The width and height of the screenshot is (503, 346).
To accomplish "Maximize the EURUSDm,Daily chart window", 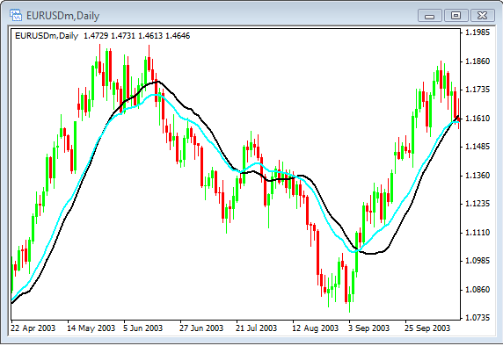I will pyautogui.click(x=456, y=16).
